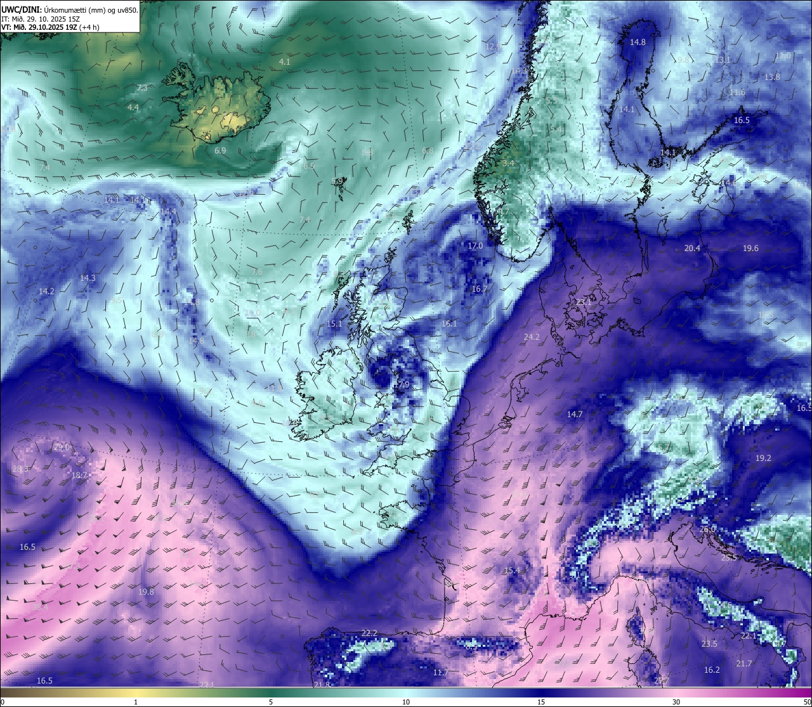Click the colorbar tick label "10"
This screenshot has width=812, height=707.
406,702
